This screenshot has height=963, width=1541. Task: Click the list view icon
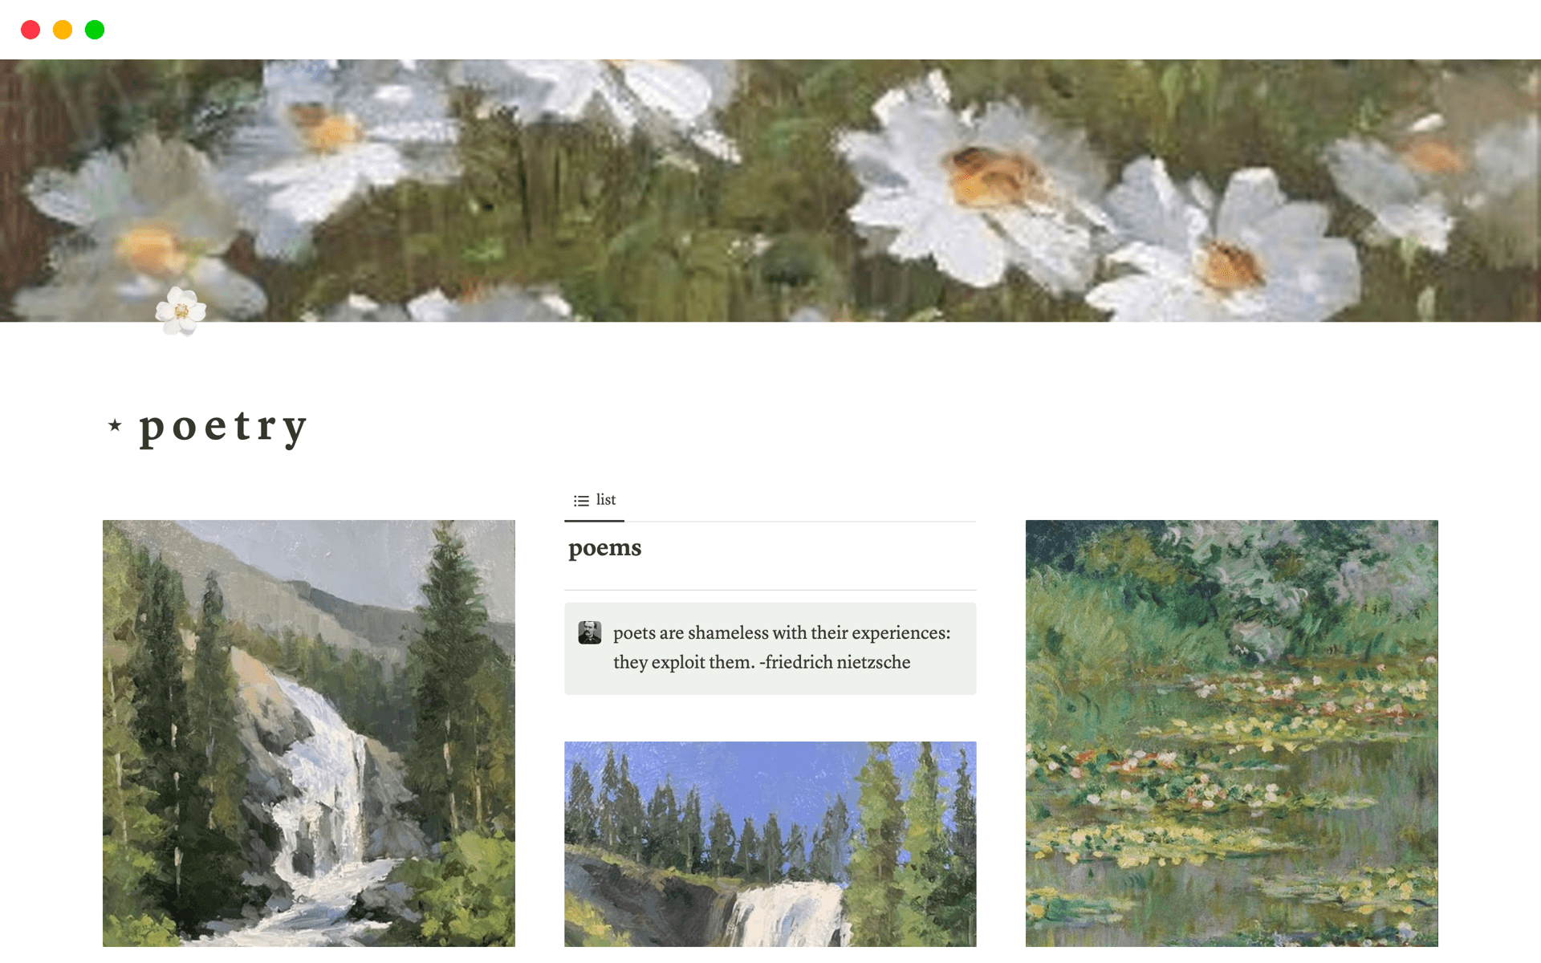point(581,501)
